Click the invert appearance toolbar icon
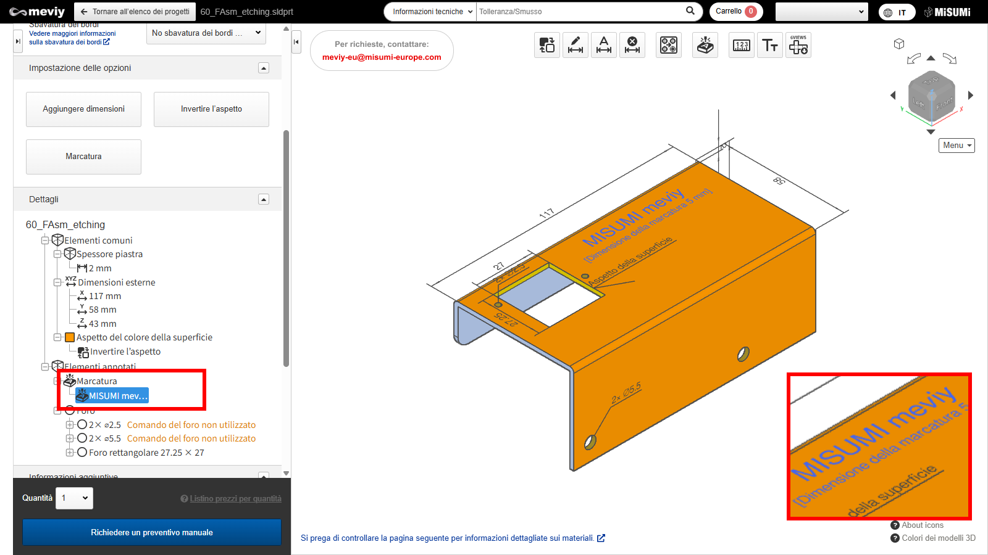The height and width of the screenshot is (555, 988). point(547,45)
